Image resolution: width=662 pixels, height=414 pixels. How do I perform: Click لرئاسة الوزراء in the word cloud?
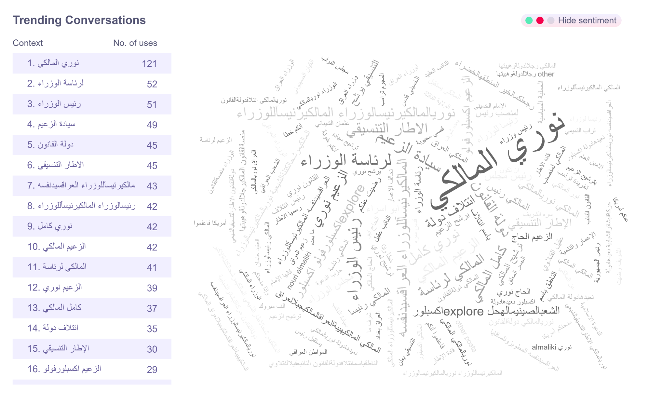pos(346,161)
